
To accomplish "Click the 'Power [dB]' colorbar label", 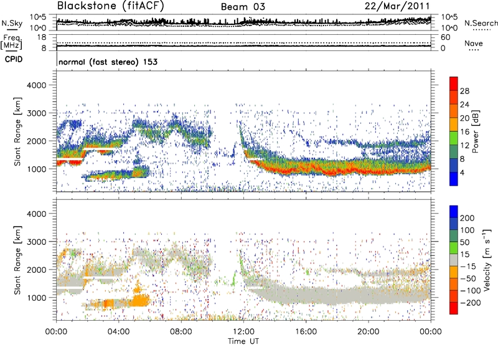I will pyautogui.click(x=475, y=131).
